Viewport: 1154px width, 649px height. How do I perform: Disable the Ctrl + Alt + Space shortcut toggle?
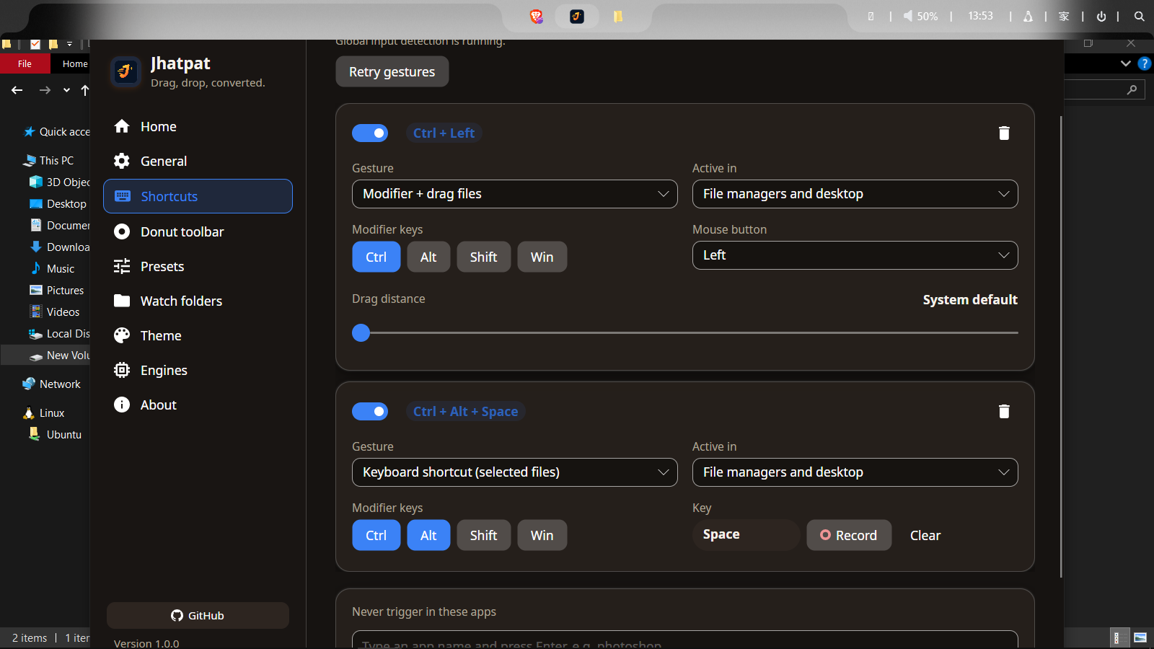[x=370, y=411]
